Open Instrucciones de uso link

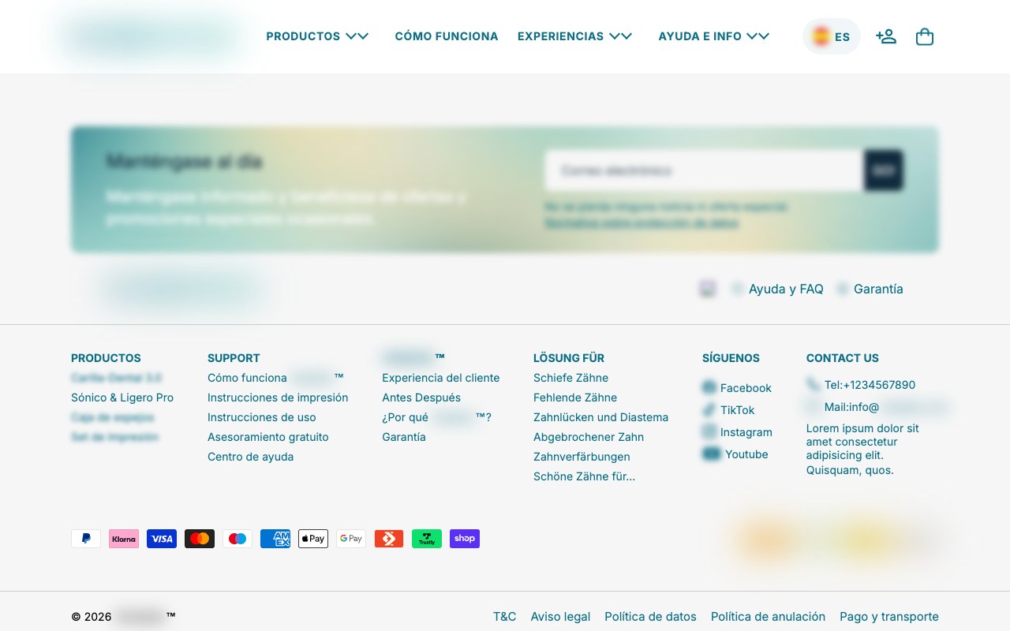[262, 417]
